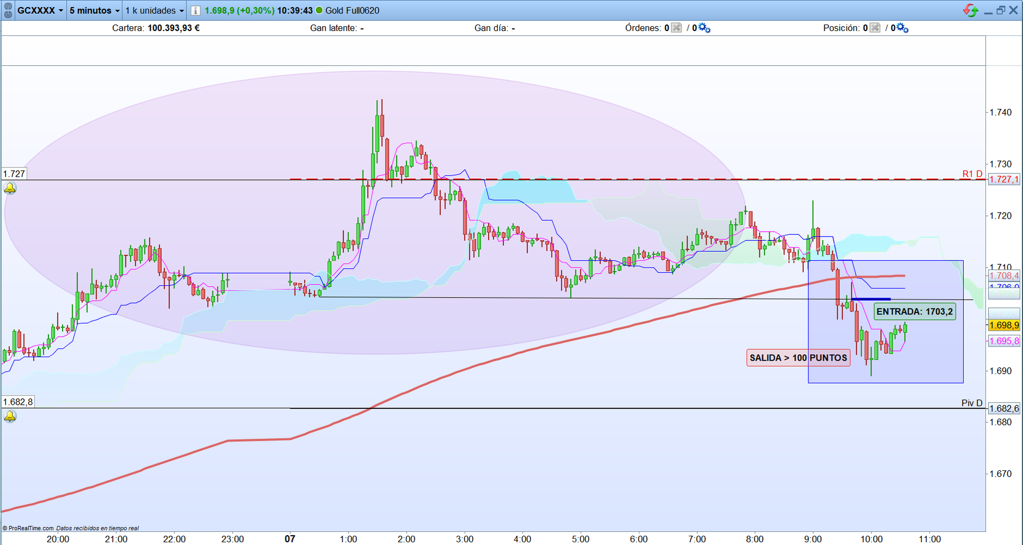Open the Posición gear settings
The height and width of the screenshot is (545, 1023).
point(903,28)
